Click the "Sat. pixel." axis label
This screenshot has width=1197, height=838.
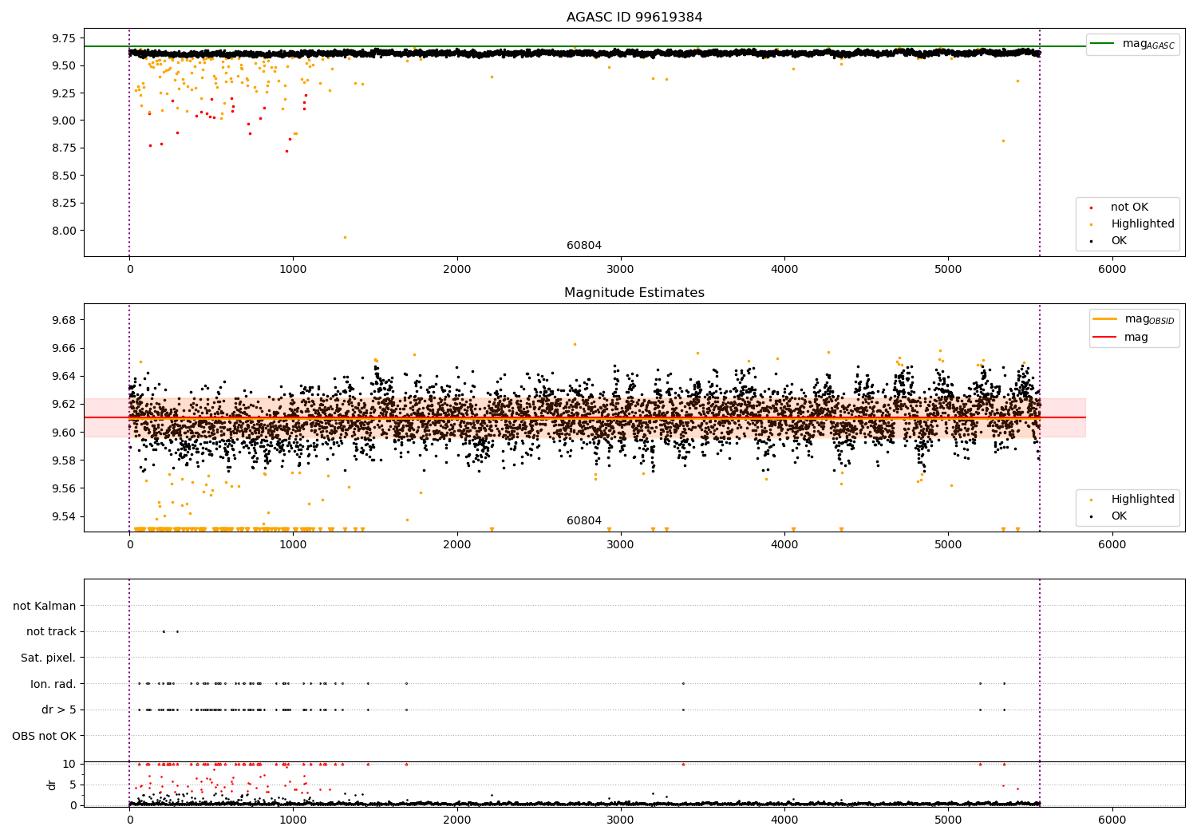[x=49, y=658]
